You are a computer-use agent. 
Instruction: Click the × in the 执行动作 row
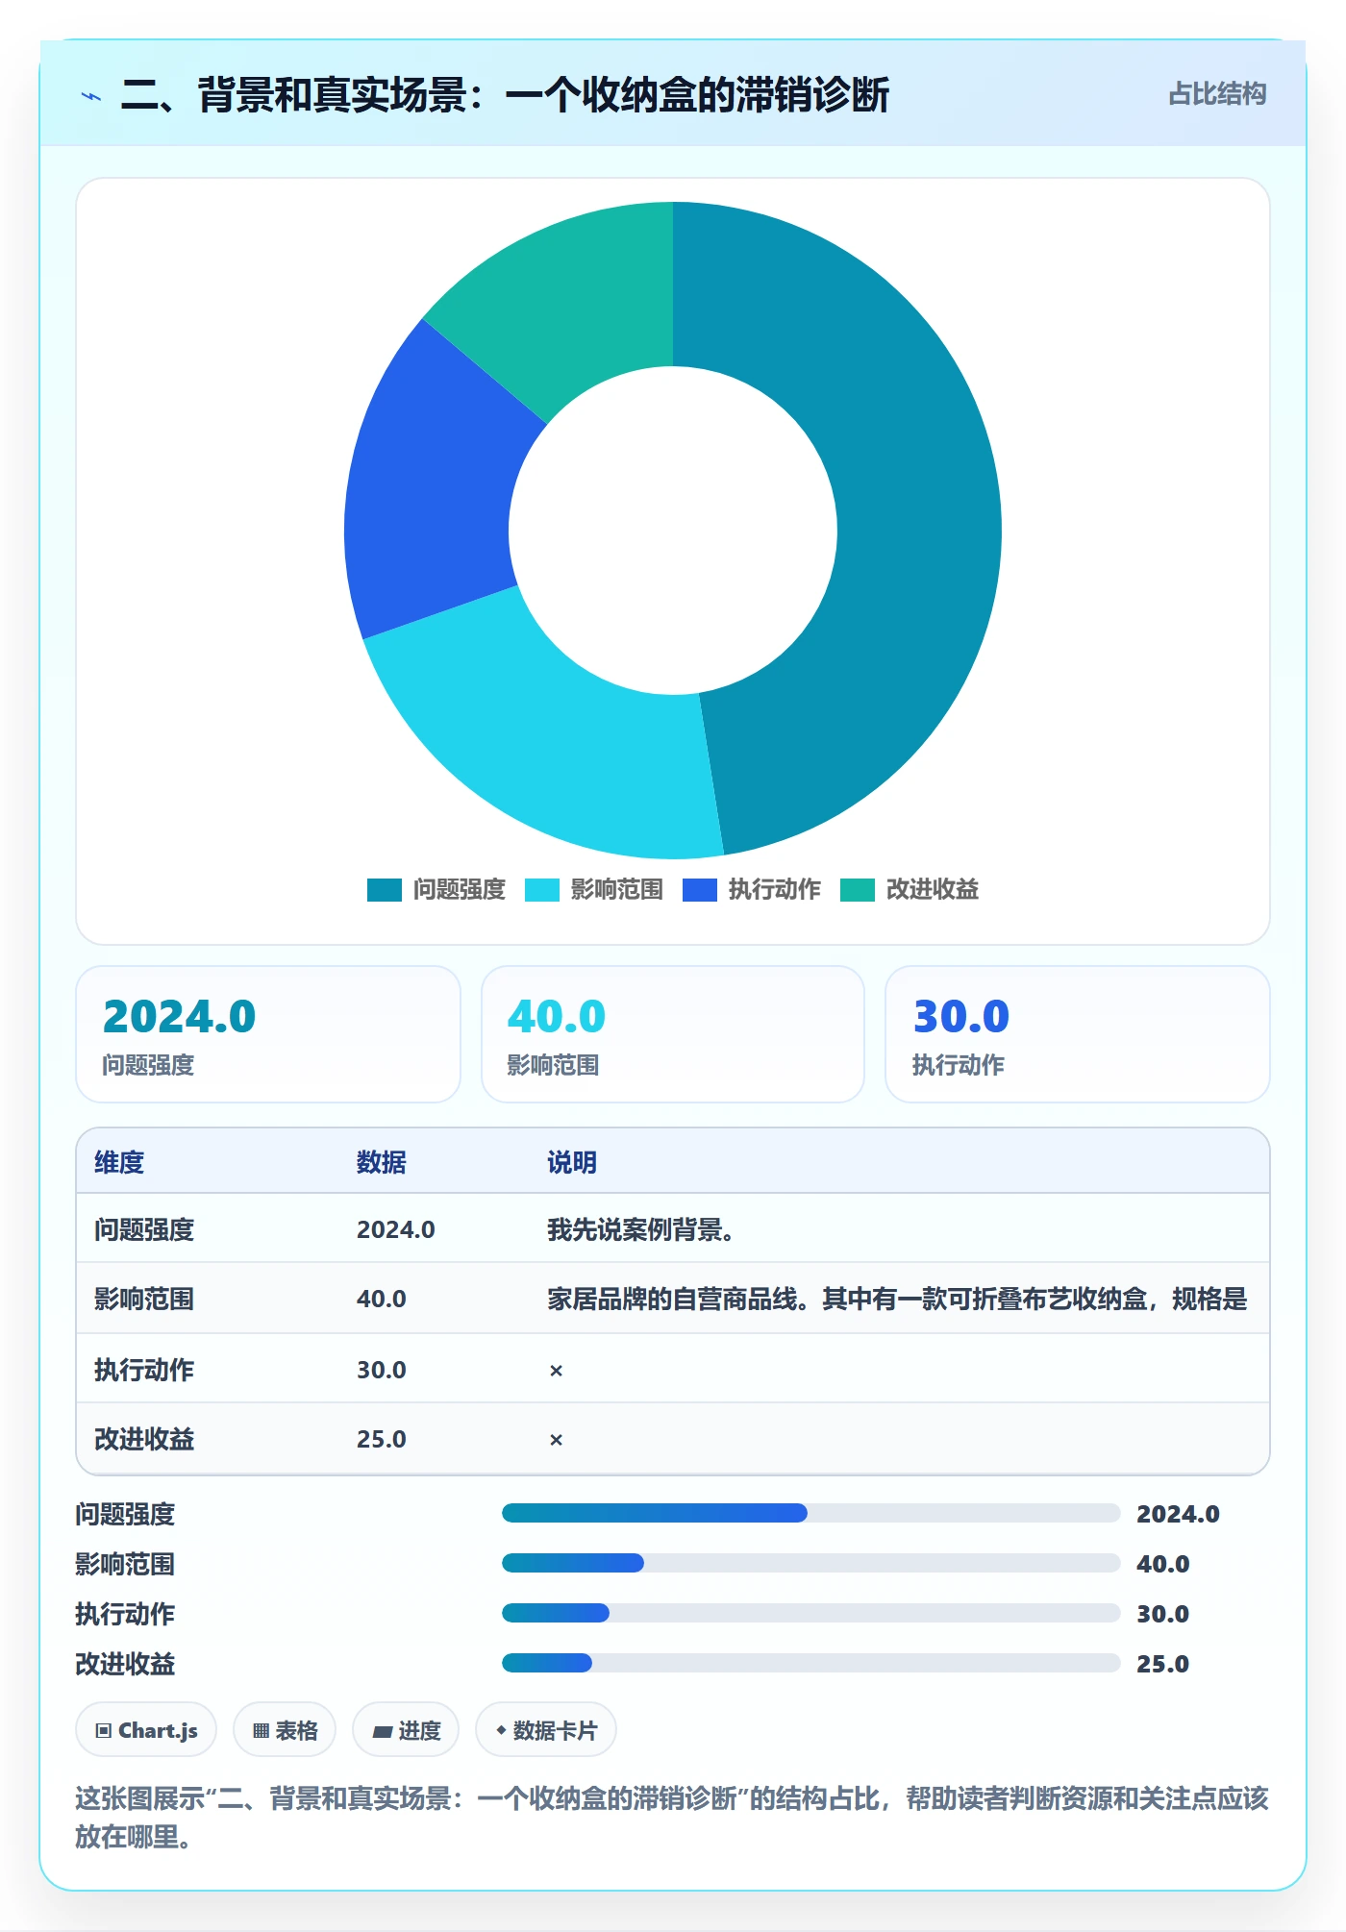pyautogui.click(x=556, y=1371)
